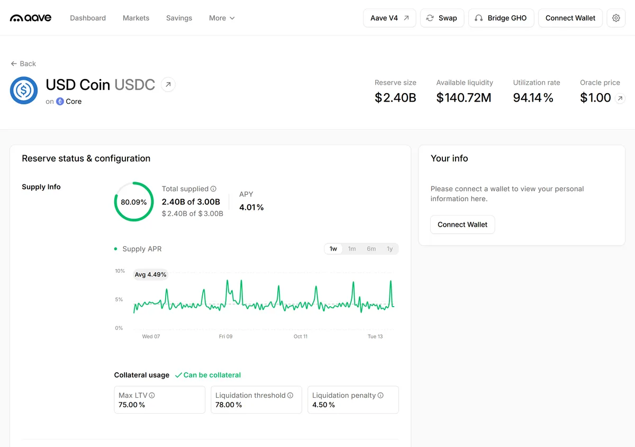Switch chart to 1y range

click(x=390, y=249)
